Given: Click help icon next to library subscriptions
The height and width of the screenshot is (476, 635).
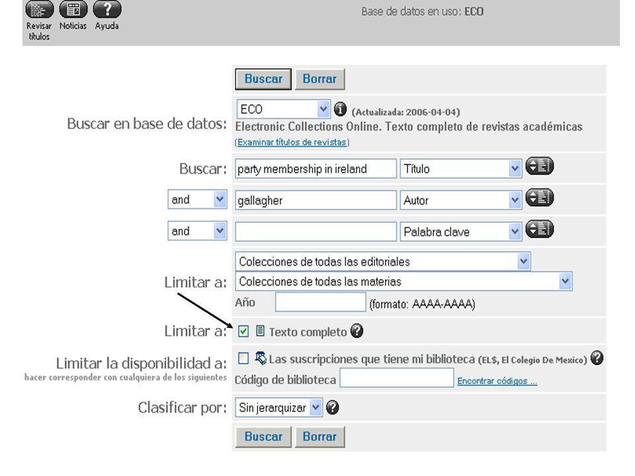Looking at the screenshot, I should pyautogui.click(x=597, y=358).
